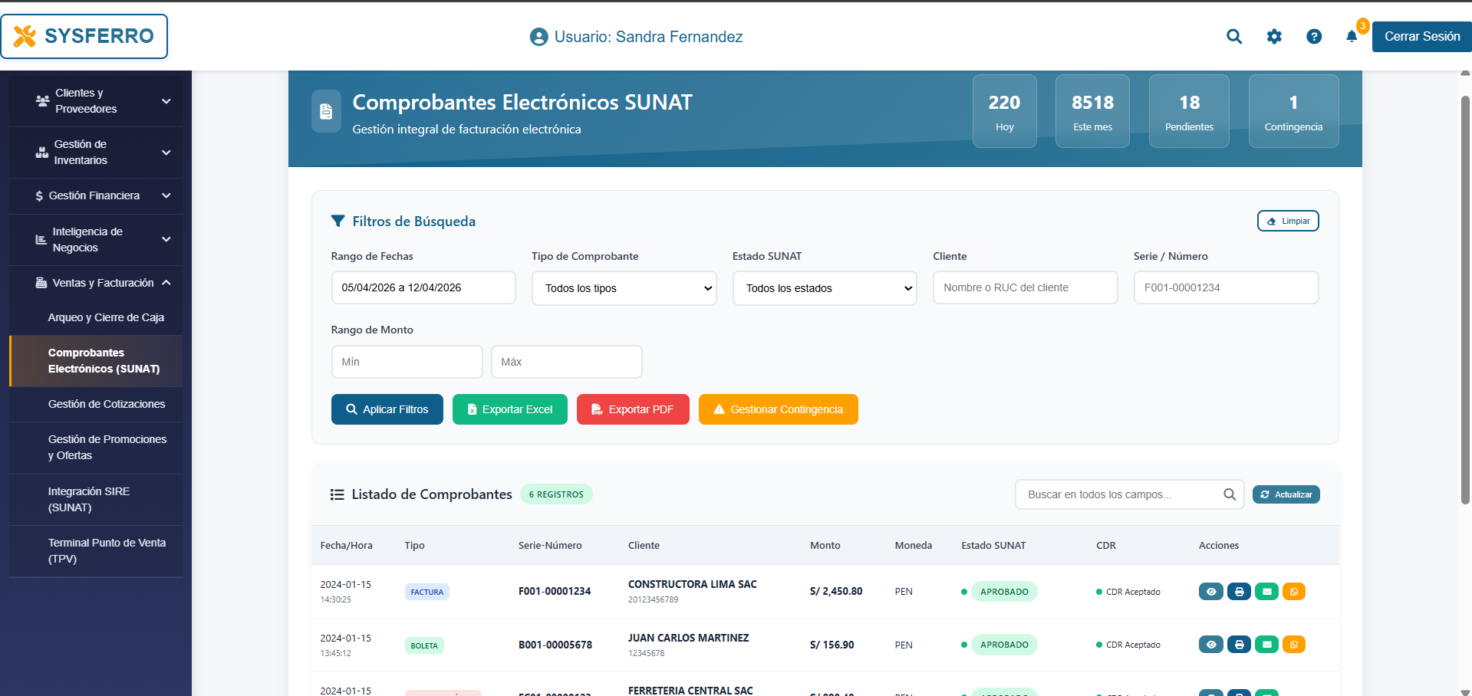This screenshot has width=1472, height=696.
Task: Click Limpiar filters button
Action: click(1288, 221)
